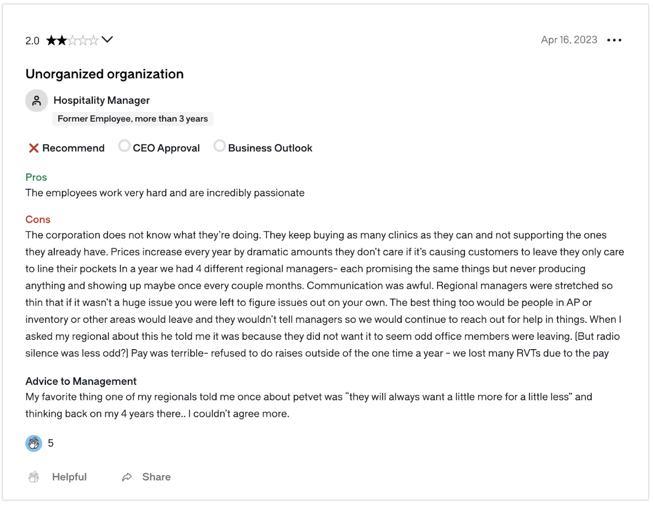
Task: Click the 2.0 overall rating number
Action: (x=32, y=41)
